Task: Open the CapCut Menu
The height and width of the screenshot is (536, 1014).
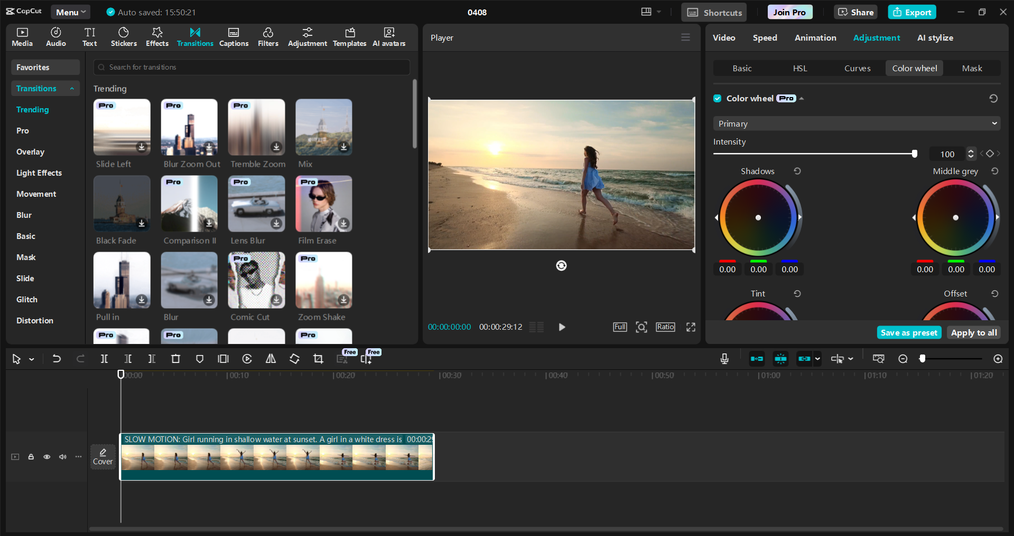Action: [x=70, y=12]
